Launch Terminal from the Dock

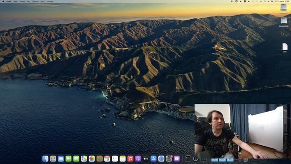click(188, 159)
